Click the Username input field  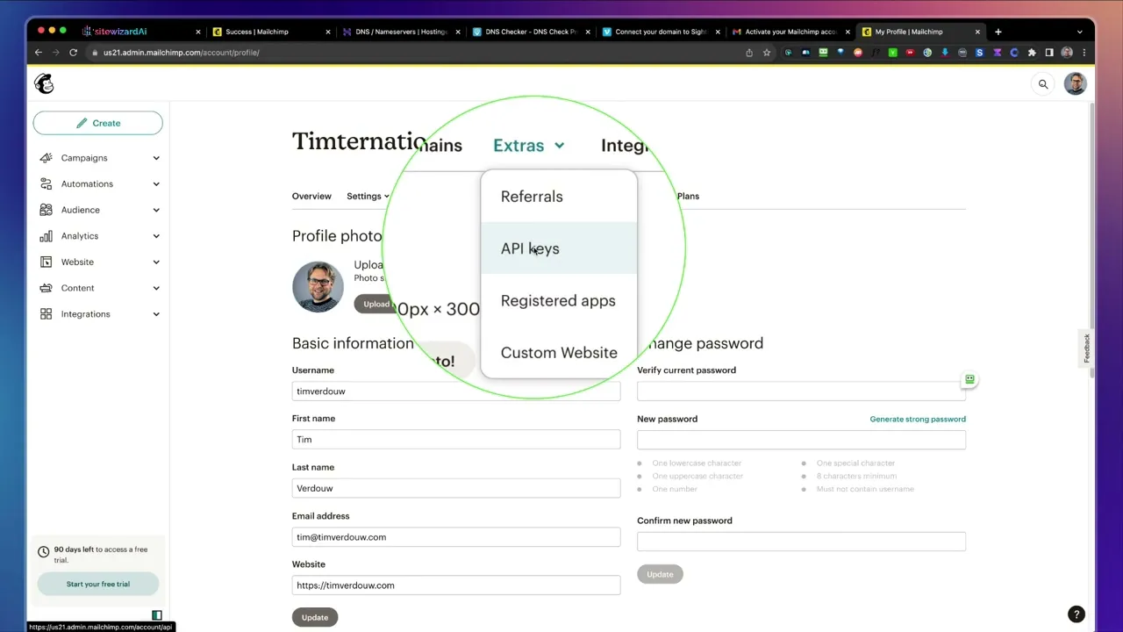tap(456, 391)
